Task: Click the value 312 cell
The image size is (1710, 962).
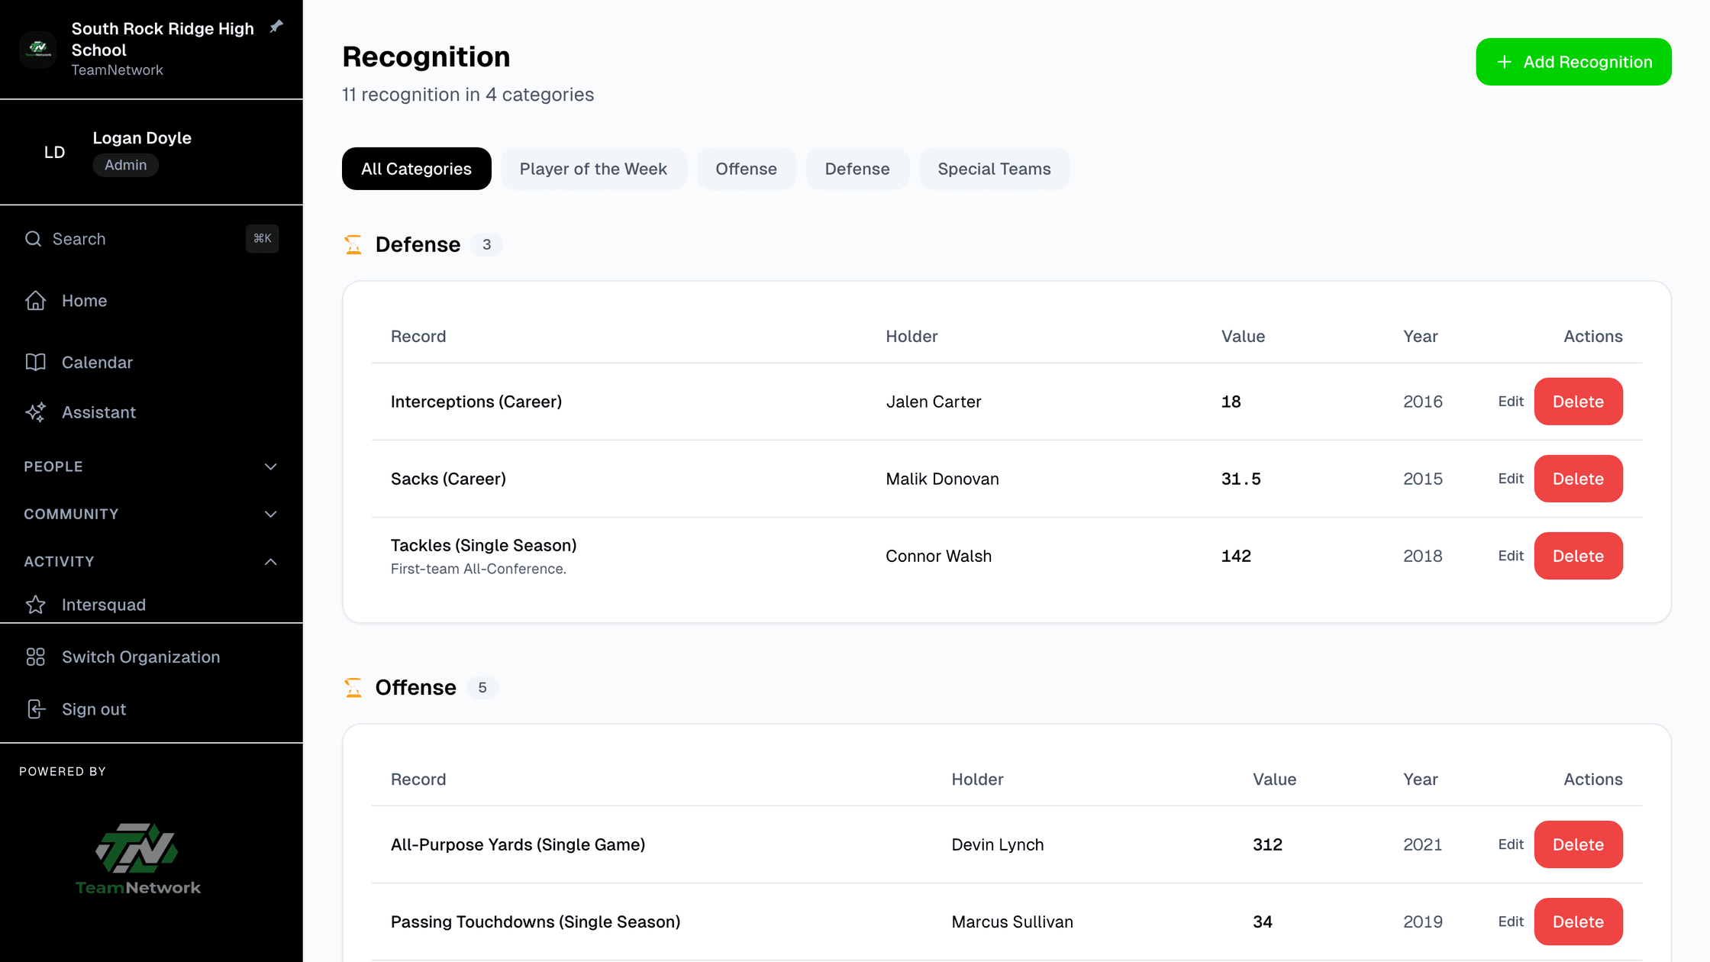Action: 1267,844
